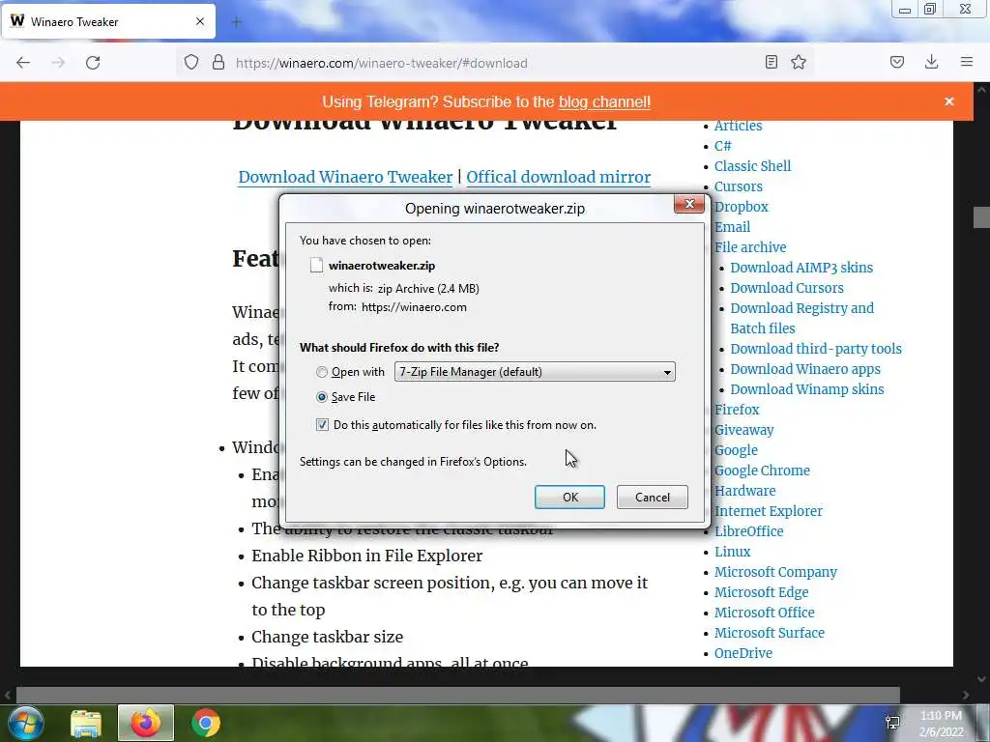This screenshot has height=742, width=990.
Task: Open the Dropbox category link
Action: click(x=742, y=207)
